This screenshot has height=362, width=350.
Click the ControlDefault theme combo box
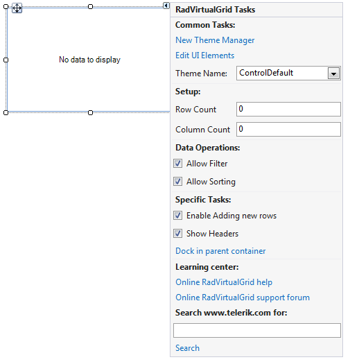(288, 74)
